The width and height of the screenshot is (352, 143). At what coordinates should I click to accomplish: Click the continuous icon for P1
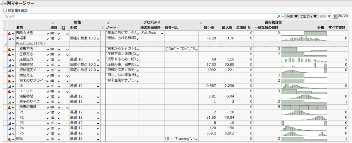(10, 112)
